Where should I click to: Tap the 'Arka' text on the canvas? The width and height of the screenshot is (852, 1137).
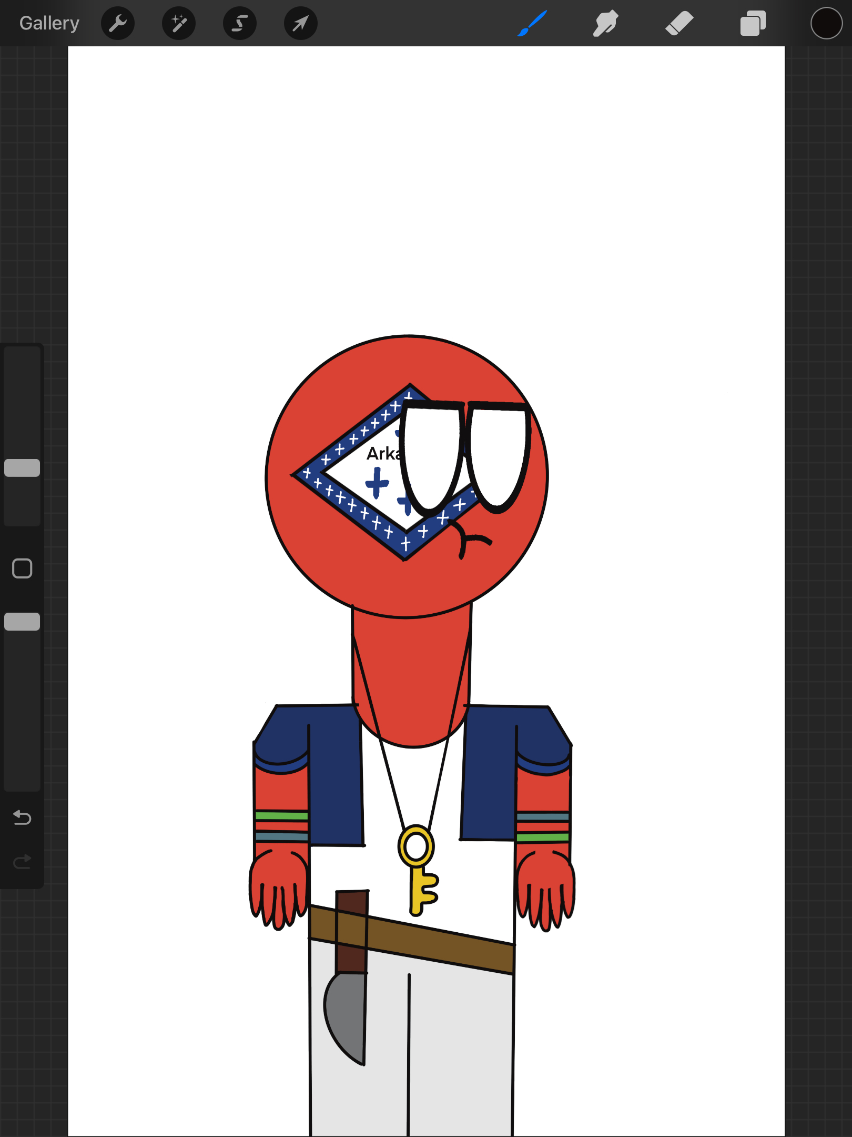coord(384,453)
